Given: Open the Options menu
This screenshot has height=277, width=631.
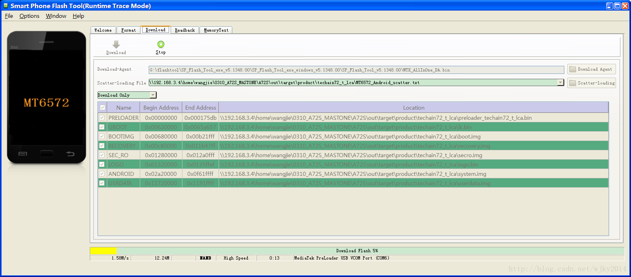Looking at the screenshot, I should (30, 16).
